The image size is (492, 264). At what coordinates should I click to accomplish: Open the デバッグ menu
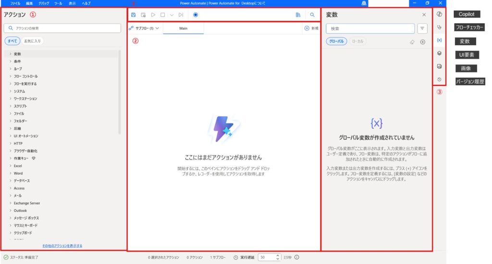pyautogui.click(x=44, y=3)
